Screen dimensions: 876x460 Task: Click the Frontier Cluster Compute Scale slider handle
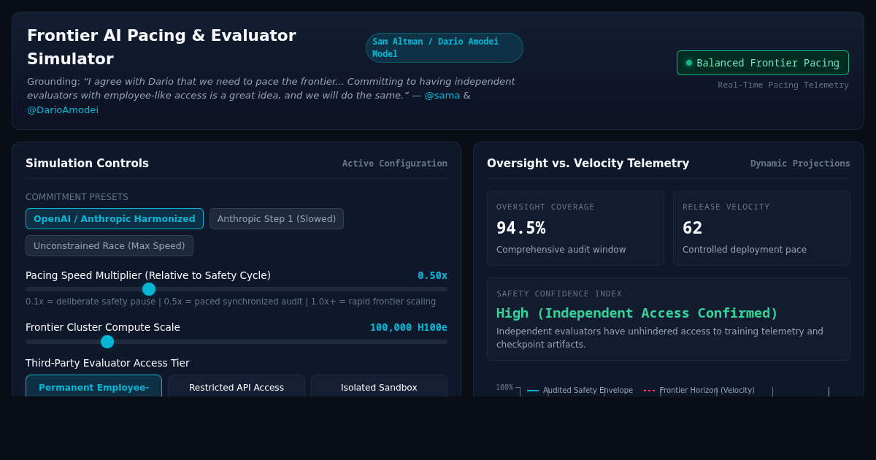(107, 342)
